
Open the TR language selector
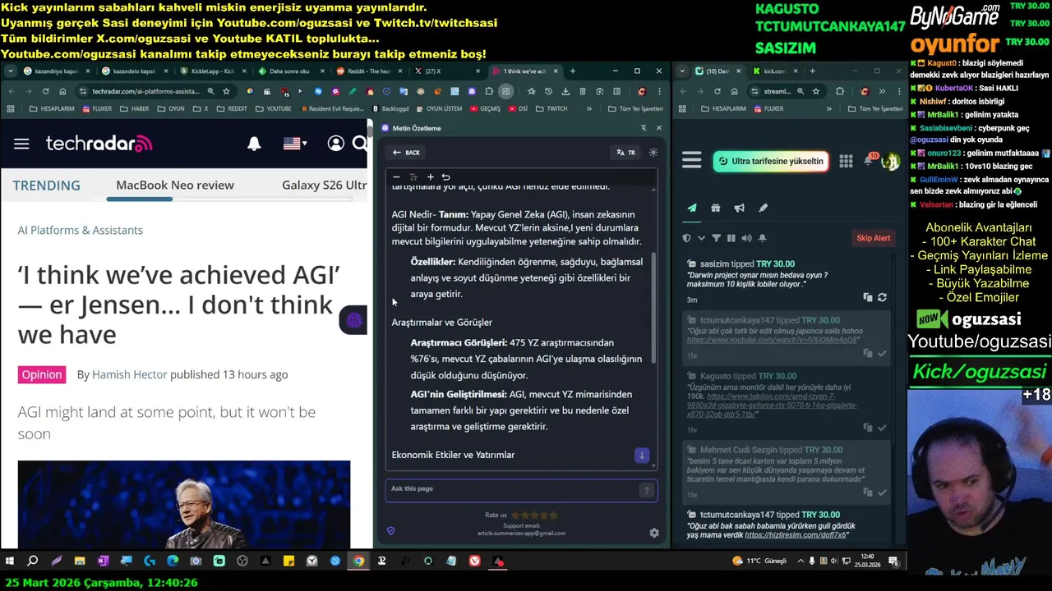click(x=626, y=153)
